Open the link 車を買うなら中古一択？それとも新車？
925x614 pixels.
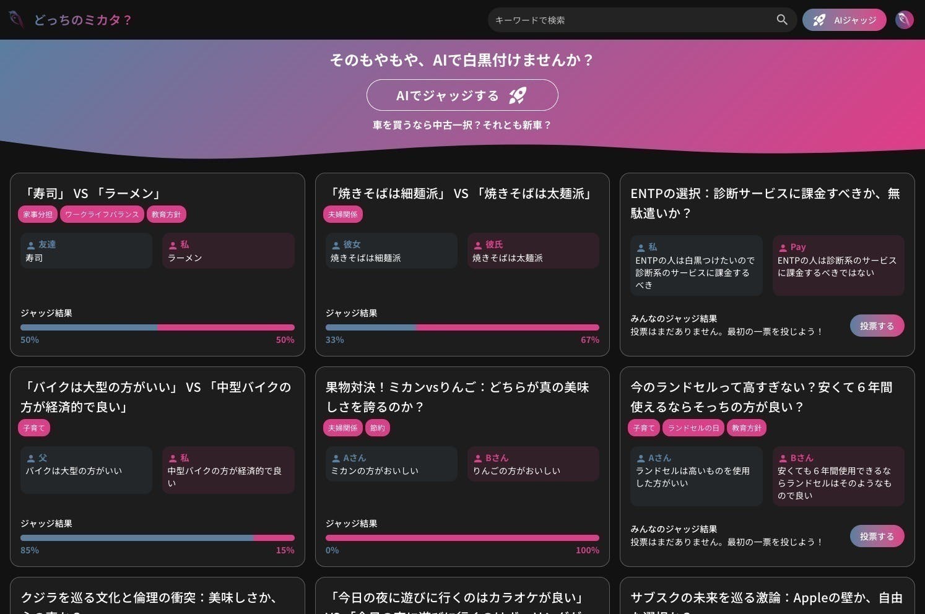coord(462,124)
